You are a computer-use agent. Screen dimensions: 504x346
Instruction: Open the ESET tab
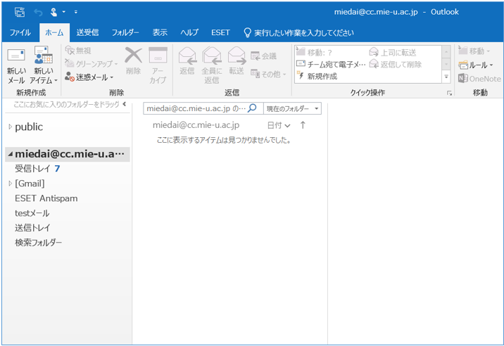220,32
